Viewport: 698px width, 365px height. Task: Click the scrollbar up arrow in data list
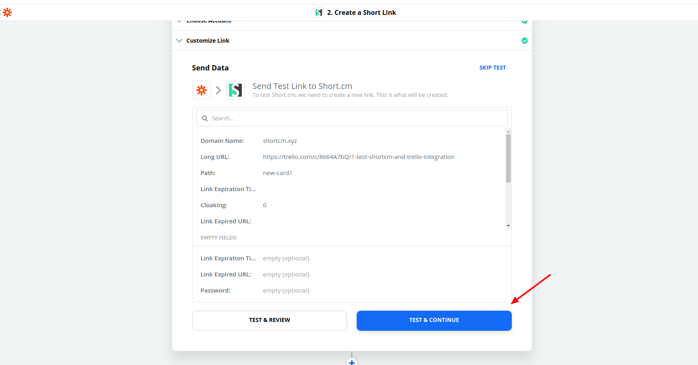(x=508, y=132)
